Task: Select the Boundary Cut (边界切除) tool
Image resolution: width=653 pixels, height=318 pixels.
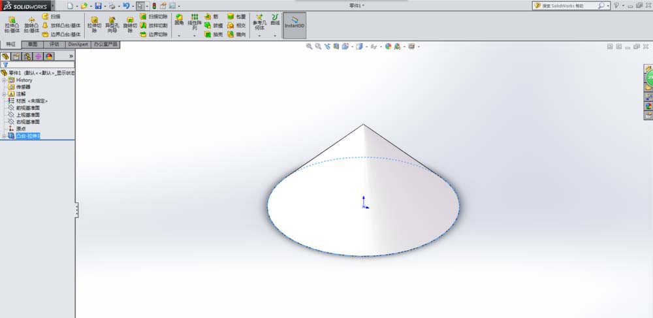Action: pyautogui.click(x=153, y=35)
